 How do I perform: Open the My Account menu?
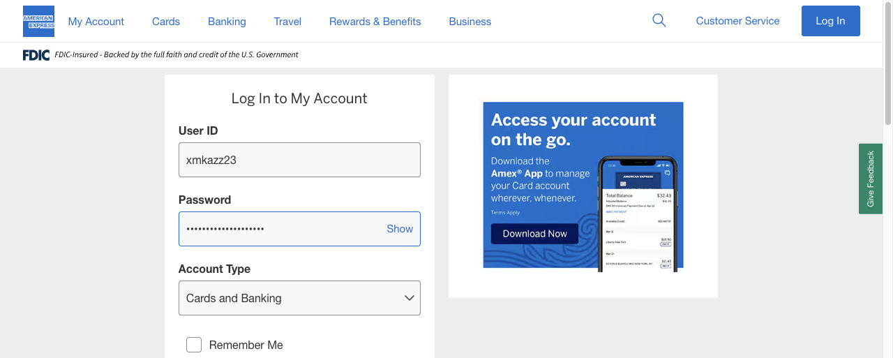tap(96, 22)
